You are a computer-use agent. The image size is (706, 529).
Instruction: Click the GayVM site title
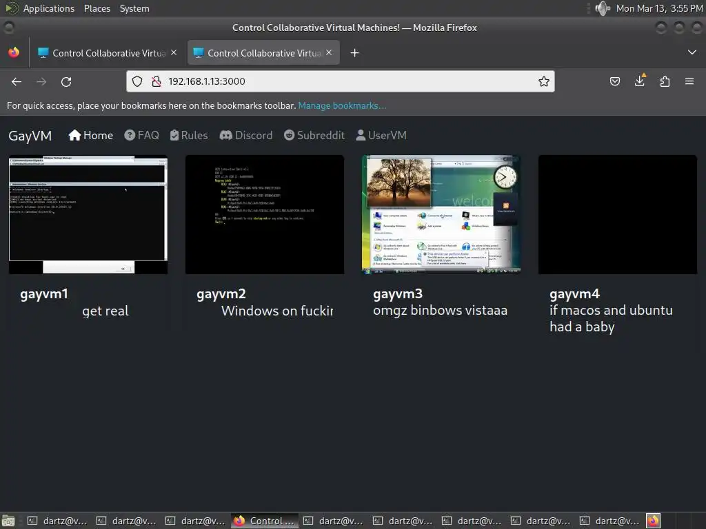coord(30,136)
